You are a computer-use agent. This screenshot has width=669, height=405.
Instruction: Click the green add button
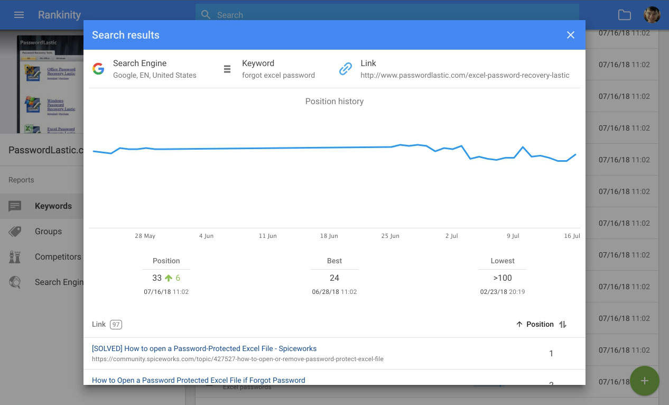[x=644, y=381]
